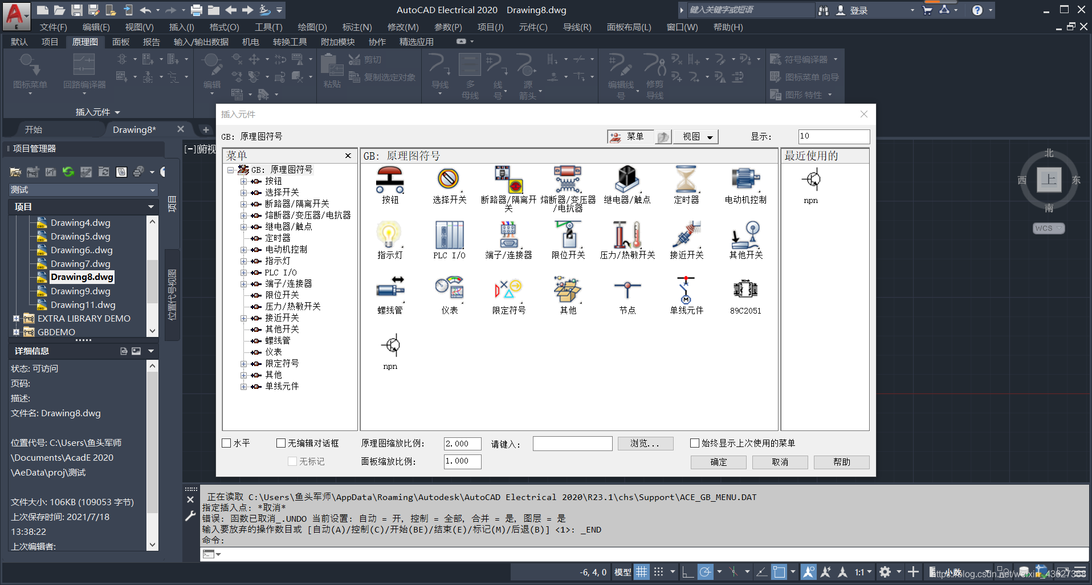1092x585 pixels.
Task: Expand 断路器/隔离开关 tree node
Action: click(x=243, y=204)
